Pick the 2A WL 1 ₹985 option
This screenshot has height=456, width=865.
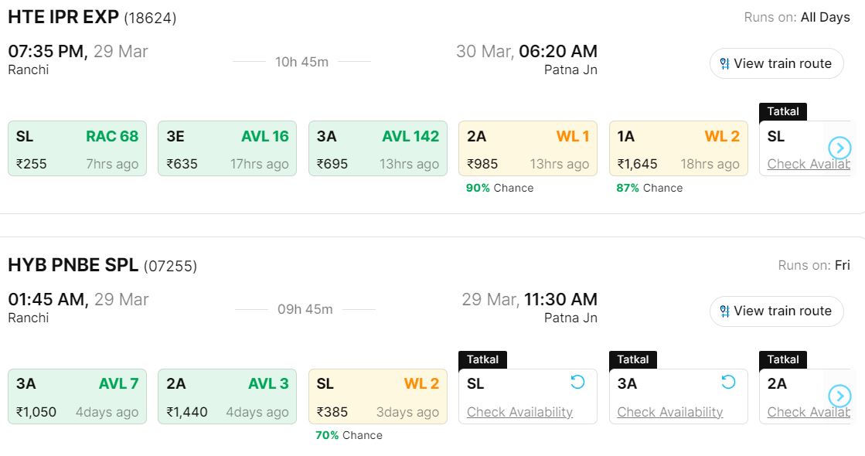pyautogui.click(x=528, y=148)
